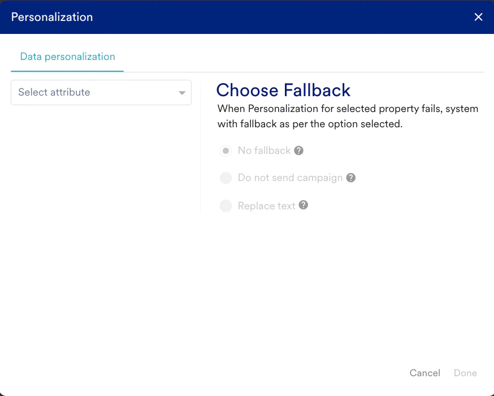Viewport: 494px width, 396px height.
Task: Click the "Do not send campaign" label text
Action: pos(290,178)
